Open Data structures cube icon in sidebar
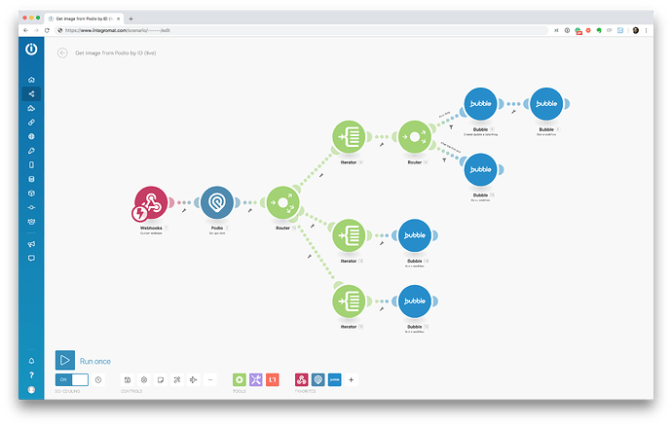 31,194
